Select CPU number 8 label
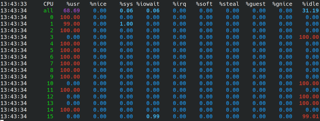The width and height of the screenshot is (320, 121). click(52, 70)
